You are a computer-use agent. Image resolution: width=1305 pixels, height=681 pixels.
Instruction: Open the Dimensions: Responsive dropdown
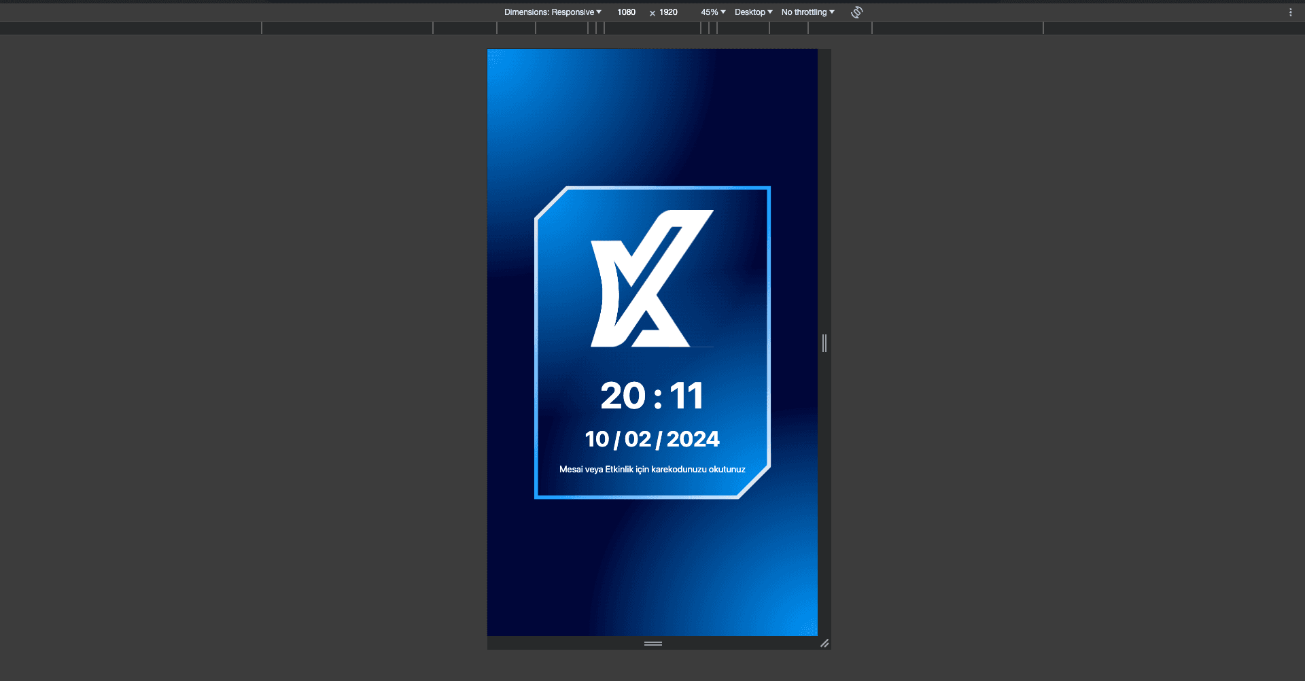click(x=552, y=12)
